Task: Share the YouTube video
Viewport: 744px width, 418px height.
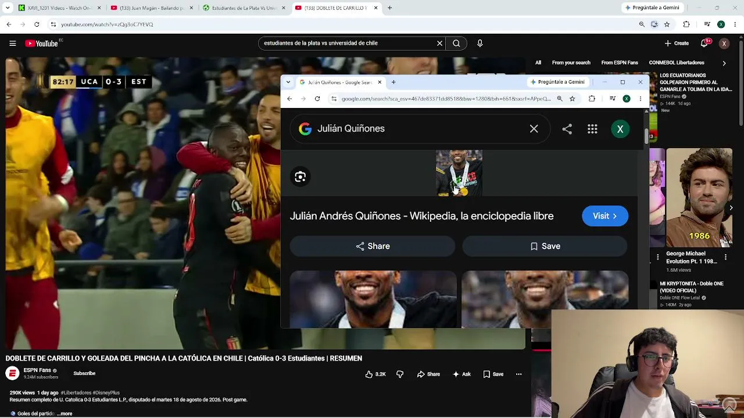Action: (x=428, y=374)
